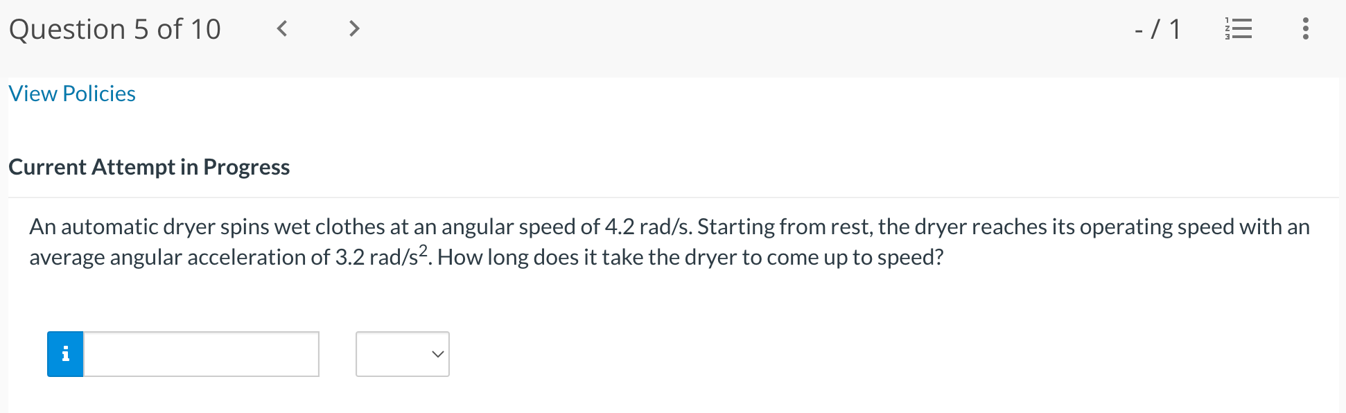This screenshot has width=1346, height=413.
Task: Click inside the numeric answer input field
Action: tap(200, 354)
